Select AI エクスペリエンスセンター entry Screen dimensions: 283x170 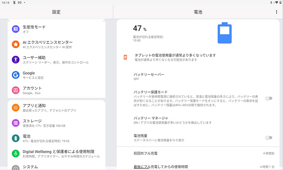click(x=57, y=44)
